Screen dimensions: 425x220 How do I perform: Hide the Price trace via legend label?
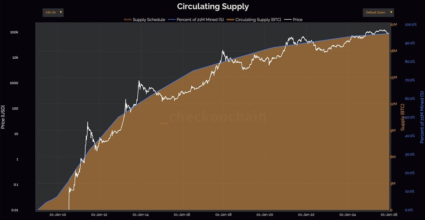[x=297, y=20]
